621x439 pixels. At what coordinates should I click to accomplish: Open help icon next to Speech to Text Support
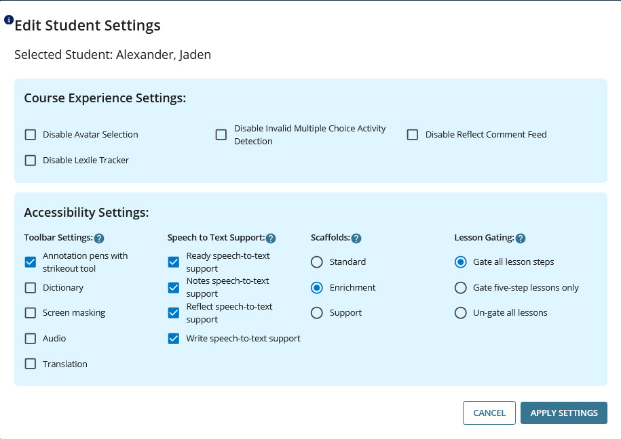[x=271, y=238]
